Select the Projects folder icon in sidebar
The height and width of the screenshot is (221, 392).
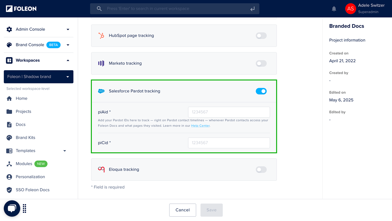(x=10, y=111)
